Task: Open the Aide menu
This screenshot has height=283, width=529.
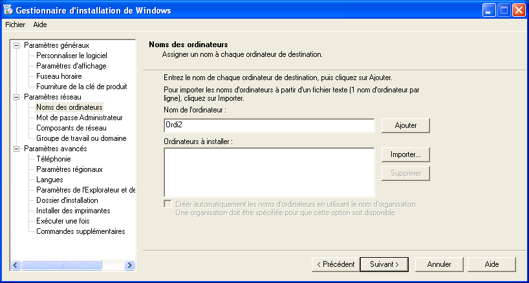Action: [x=40, y=25]
